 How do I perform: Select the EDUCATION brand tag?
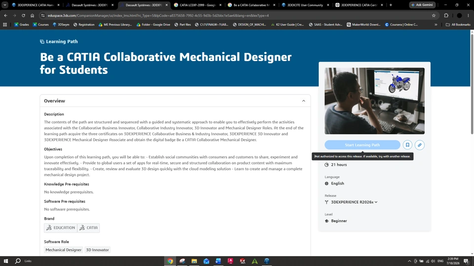point(60,228)
